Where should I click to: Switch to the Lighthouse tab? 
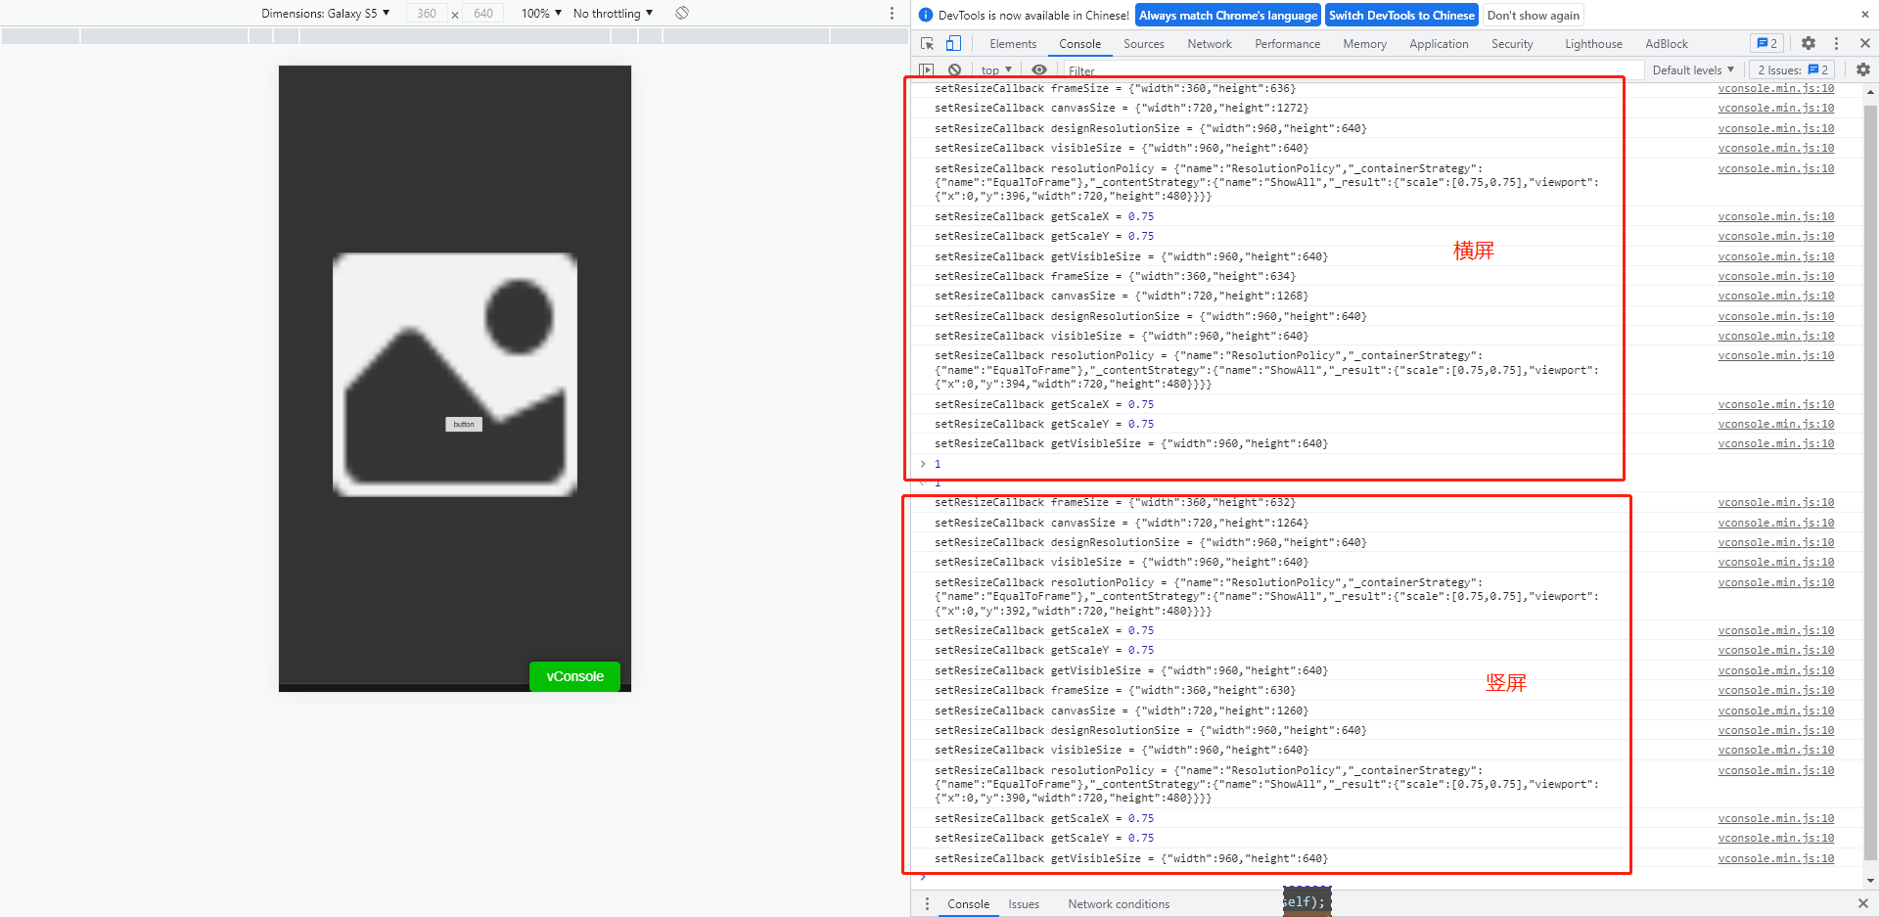pyautogui.click(x=1593, y=44)
